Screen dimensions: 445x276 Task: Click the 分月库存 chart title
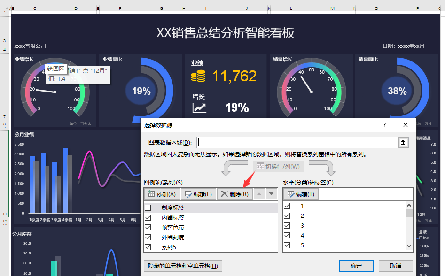click(22, 234)
